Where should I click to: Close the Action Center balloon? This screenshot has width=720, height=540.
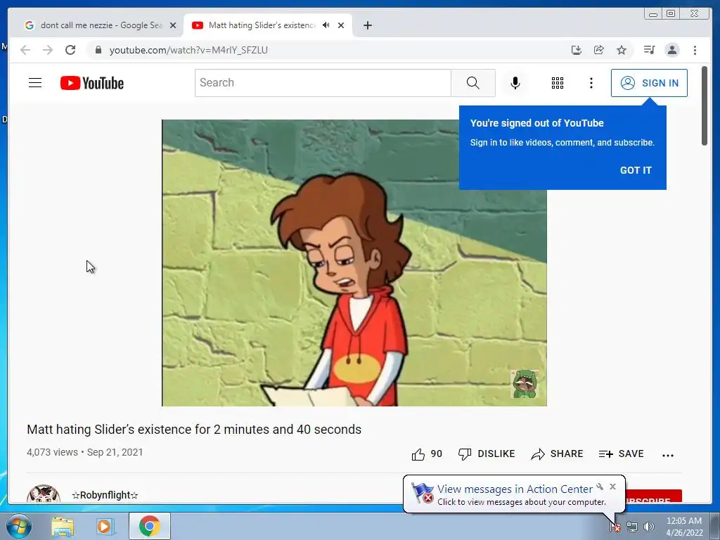612,487
